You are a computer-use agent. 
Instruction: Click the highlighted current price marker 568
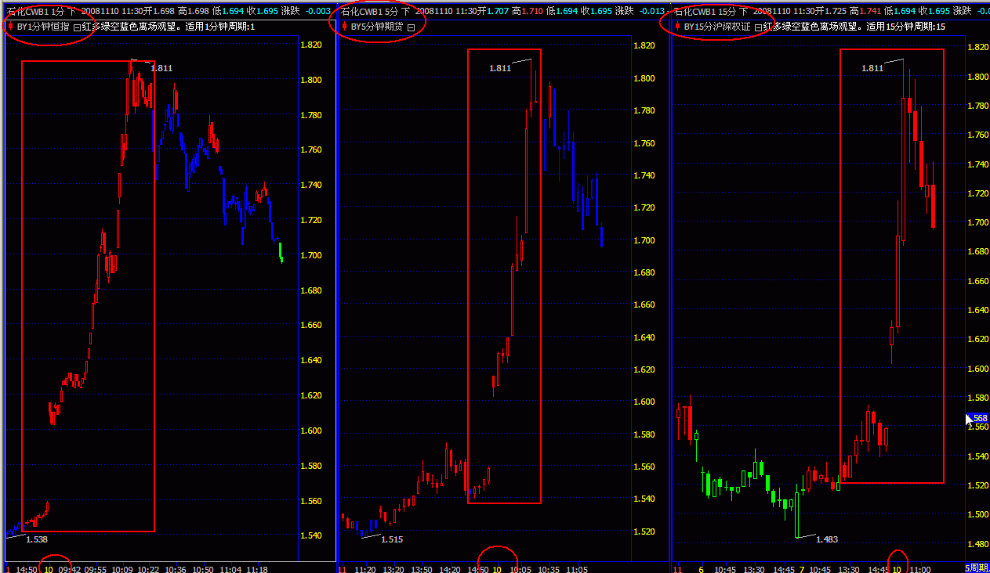coord(978,418)
